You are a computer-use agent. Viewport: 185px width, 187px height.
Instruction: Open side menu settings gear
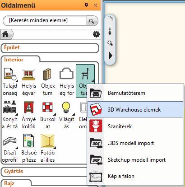click(96, 34)
